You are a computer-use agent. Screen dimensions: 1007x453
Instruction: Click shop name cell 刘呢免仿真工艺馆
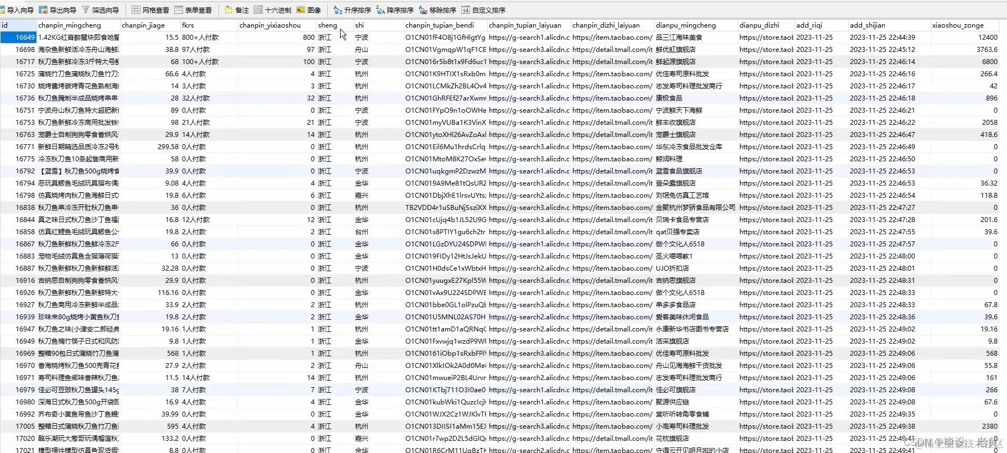pos(696,195)
